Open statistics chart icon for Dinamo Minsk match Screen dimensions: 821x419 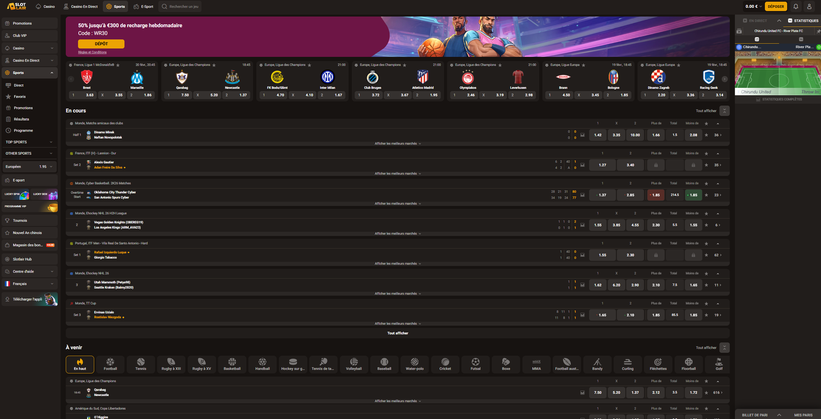tap(582, 135)
